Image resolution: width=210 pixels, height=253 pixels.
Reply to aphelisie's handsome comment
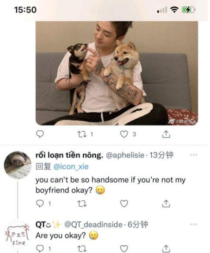click(40, 204)
